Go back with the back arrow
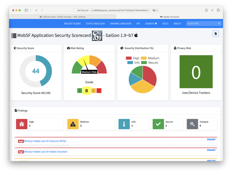 36,10
